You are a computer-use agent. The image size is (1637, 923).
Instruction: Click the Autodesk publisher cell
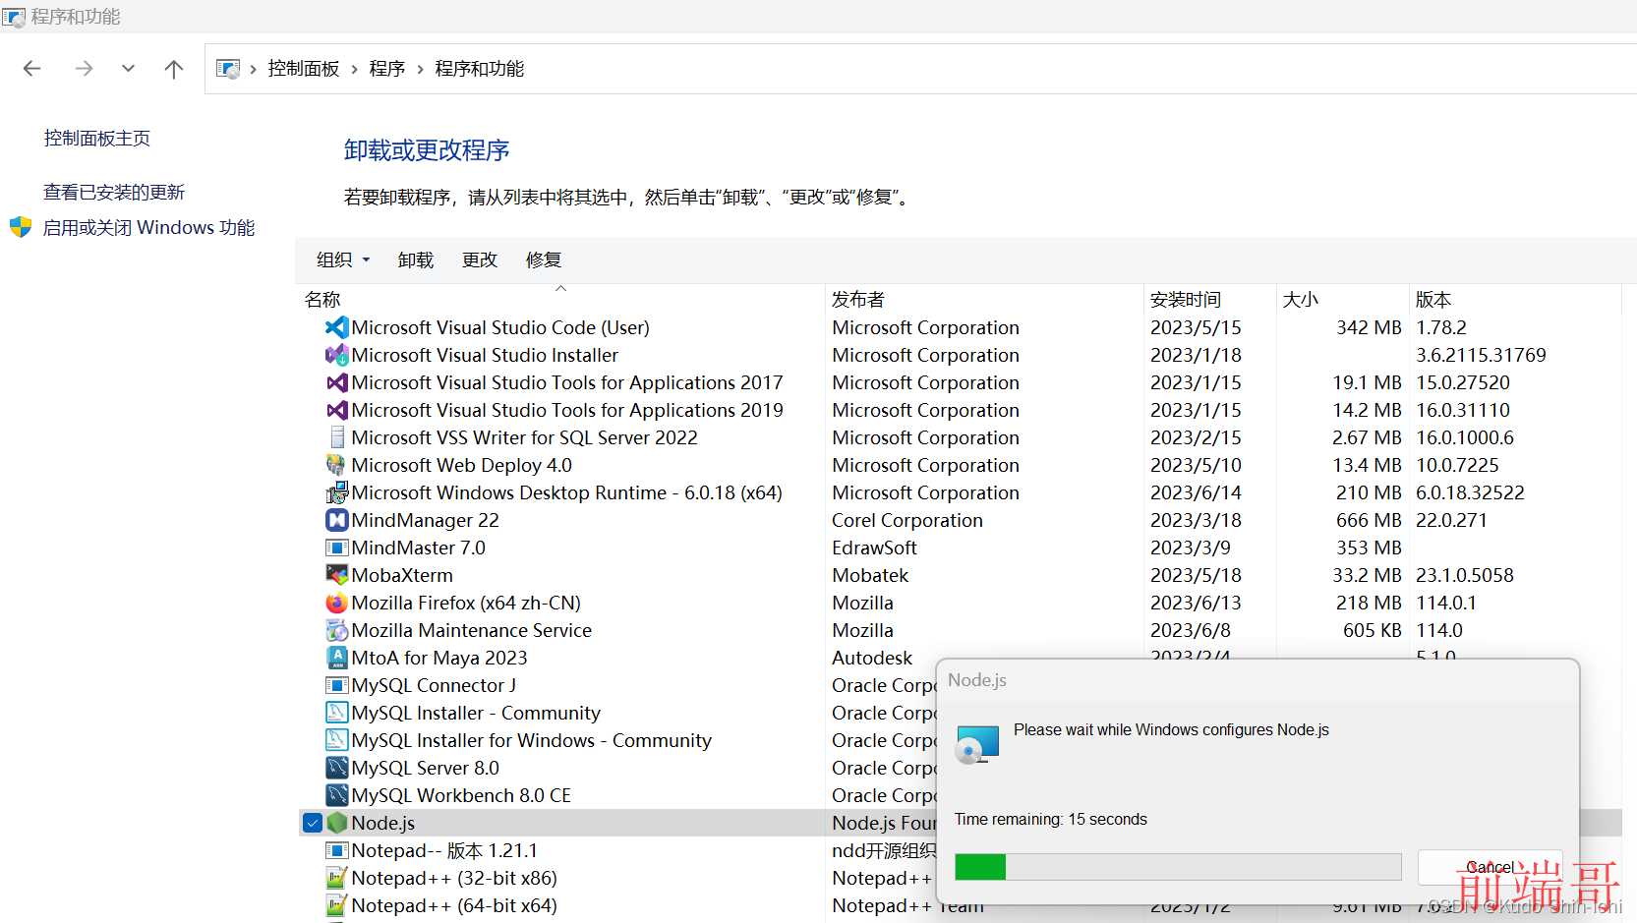coord(872,658)
